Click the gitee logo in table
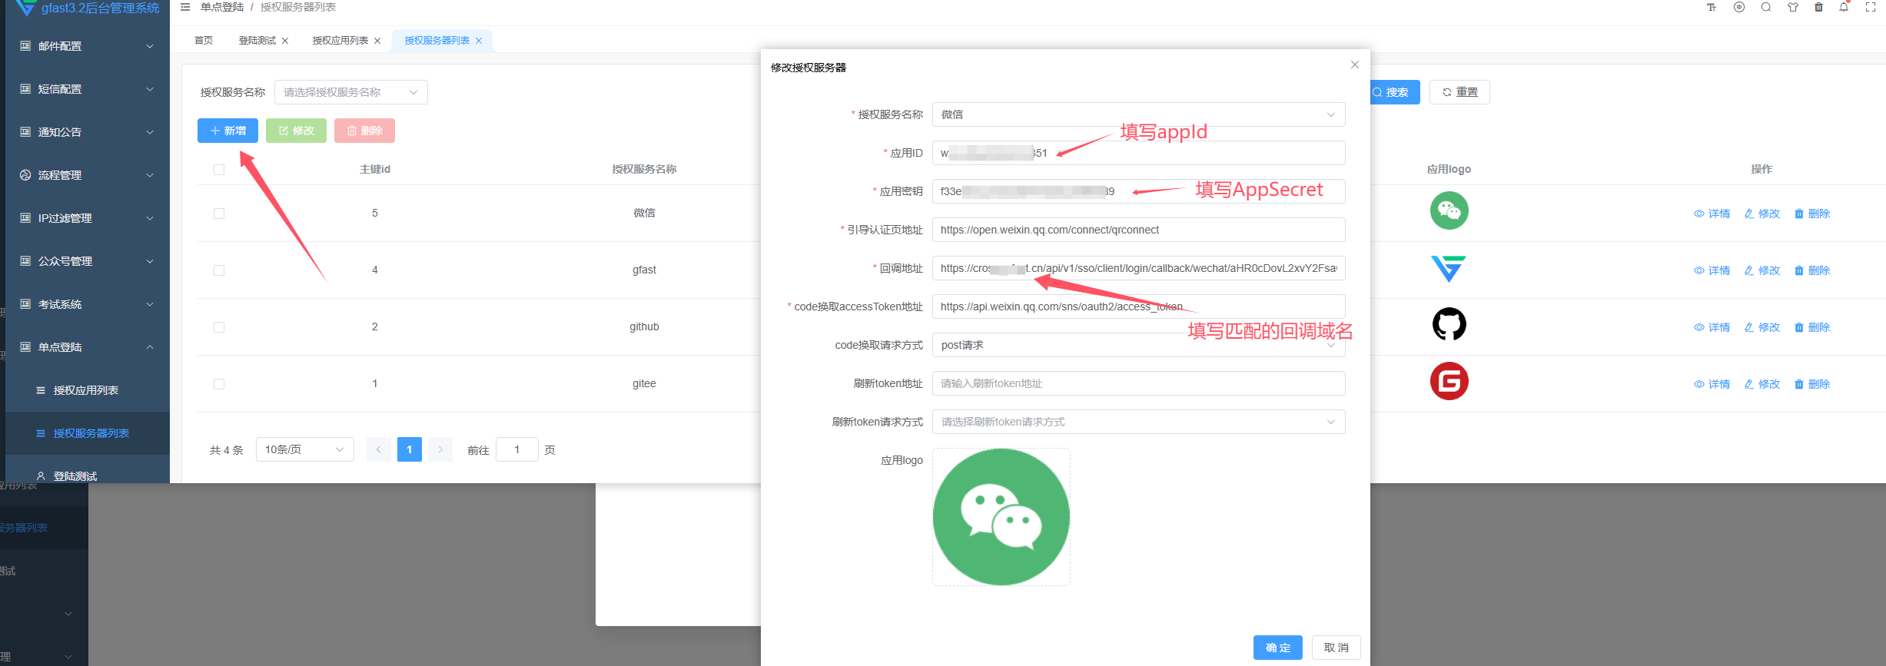The height and width of the screenshot is (666, 1886). (1449, 382)
